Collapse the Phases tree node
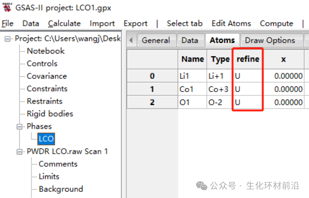This screenshot has width=309, height=198. point(19,127)
